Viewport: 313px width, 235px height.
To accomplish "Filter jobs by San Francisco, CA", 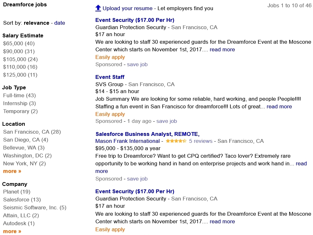I will pyautogui.click(x=32, y=132).
